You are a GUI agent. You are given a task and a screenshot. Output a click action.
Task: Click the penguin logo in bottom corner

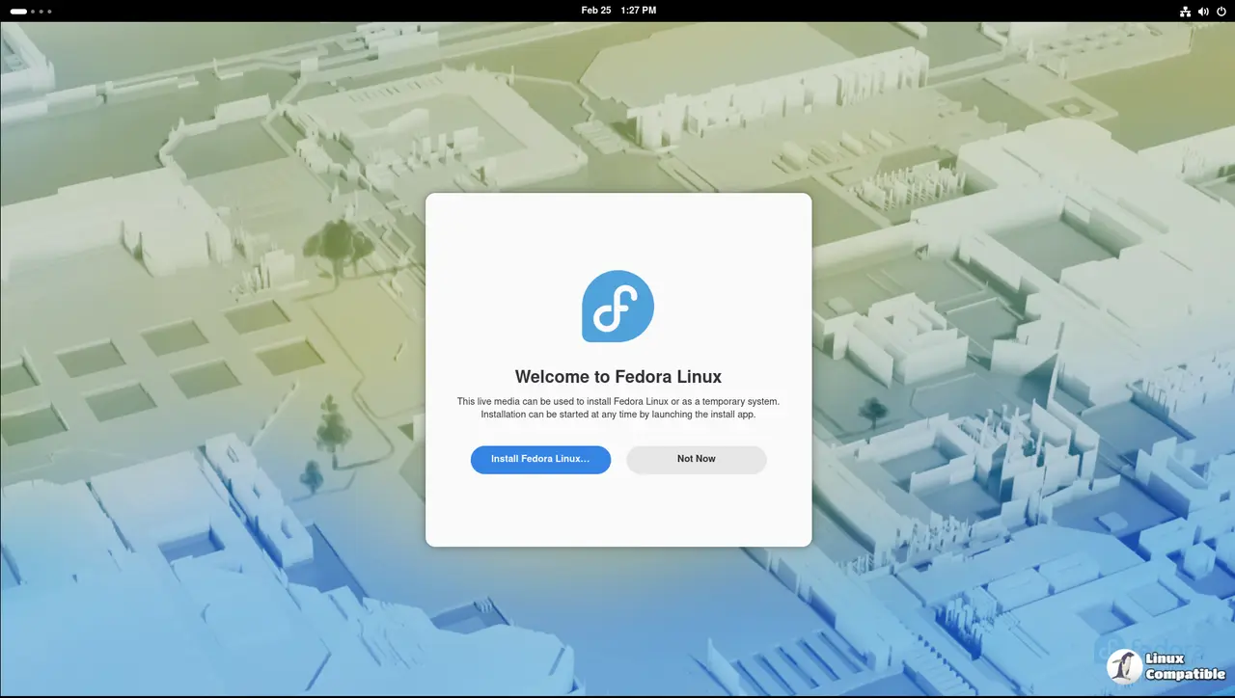(1123, 667)
